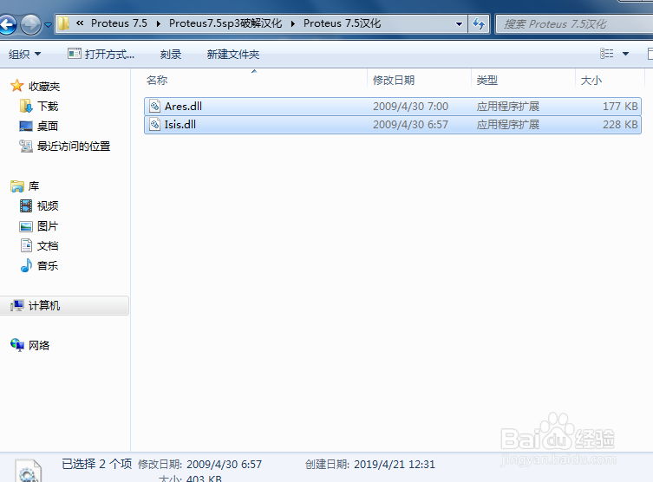Go to Proteus 7.5 breadcrumb

point(119,23)
